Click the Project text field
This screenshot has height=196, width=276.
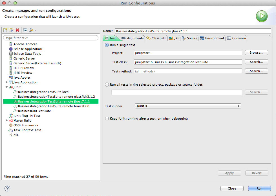(188, 53)
